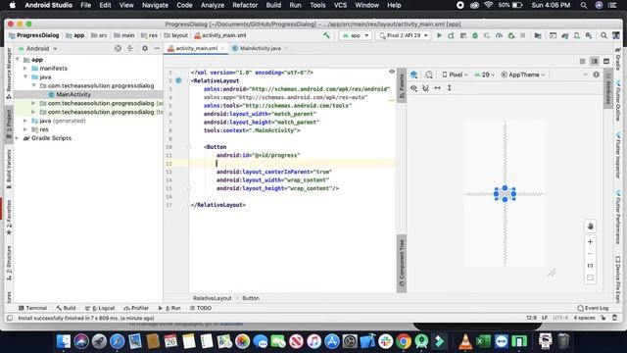Open the TODO tool window
Screen dimensions: 627x353
pos(201,308)
